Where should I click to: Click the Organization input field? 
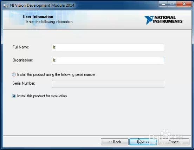tap(108, 60)
